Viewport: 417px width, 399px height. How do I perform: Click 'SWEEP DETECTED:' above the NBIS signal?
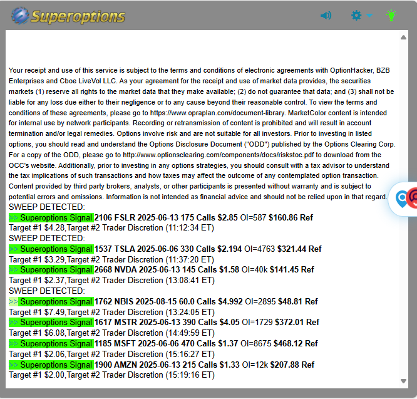tap(47, 291)
